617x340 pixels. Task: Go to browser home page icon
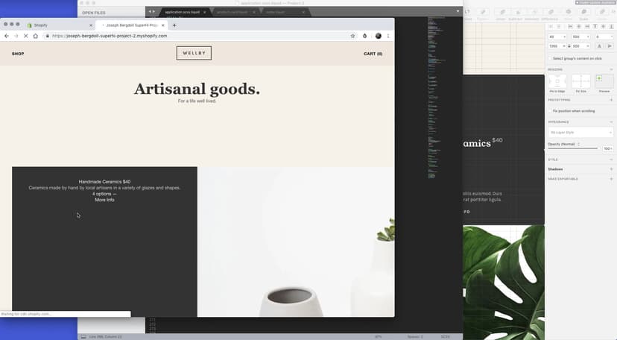(x=35, y=36)
